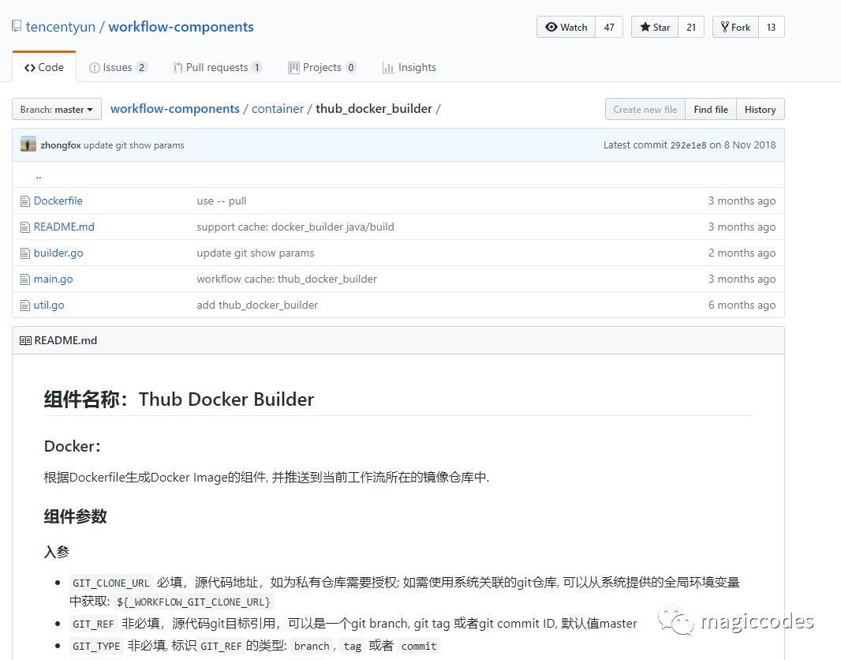The height and width of the screenshot is (660, 841).
Task: Open the 'update git show params' latest commit message
Action: coord(134,145)
